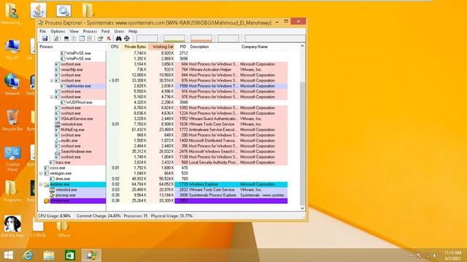Select the MsMpEng.exe process row
Image resolution: width=467 pixels, height=262 pixels.
163,130
